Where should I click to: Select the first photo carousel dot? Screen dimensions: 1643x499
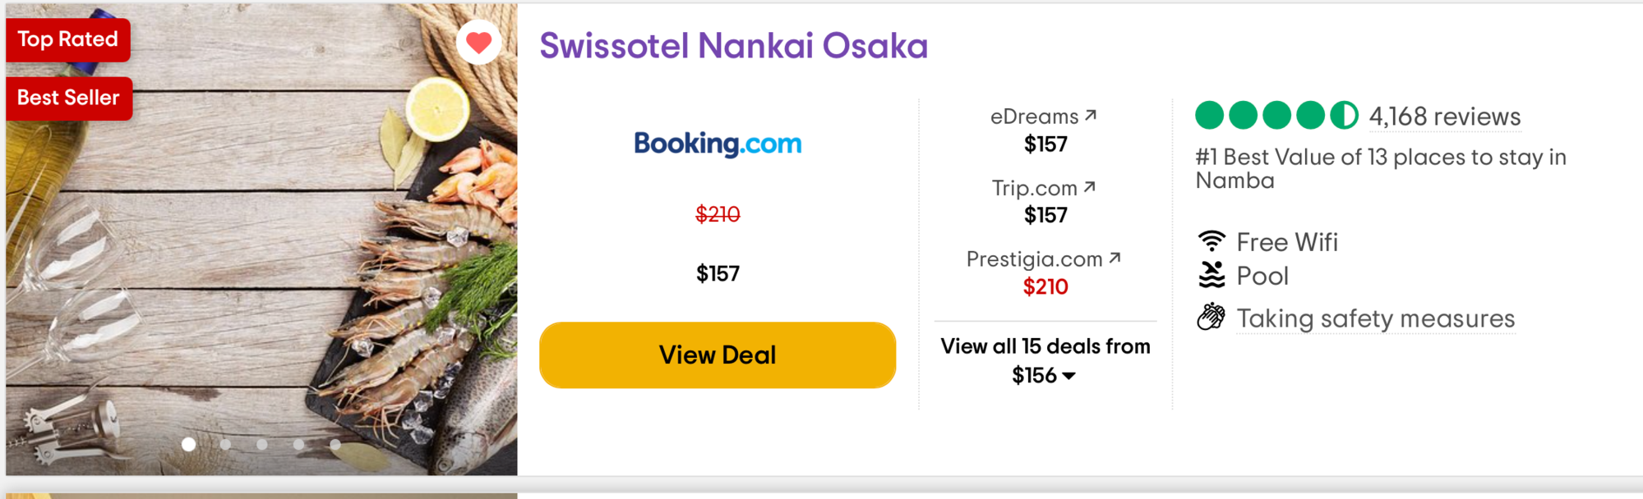click(188, 444)
